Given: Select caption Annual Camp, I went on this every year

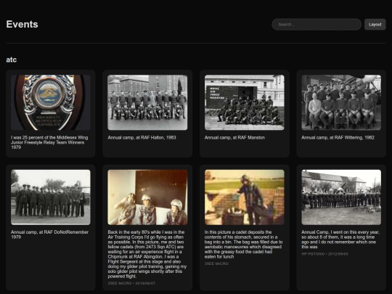Looking at the screenshot, I should click(340, 240).
